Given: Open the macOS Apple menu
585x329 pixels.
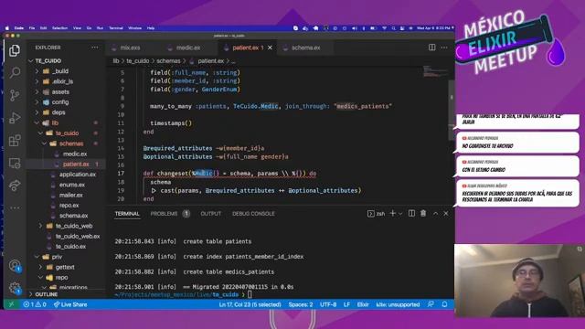Looking at the screenshot, I should [6, 28].
